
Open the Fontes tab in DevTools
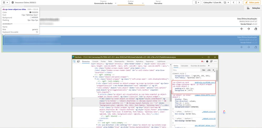click(x=103, y=61)
